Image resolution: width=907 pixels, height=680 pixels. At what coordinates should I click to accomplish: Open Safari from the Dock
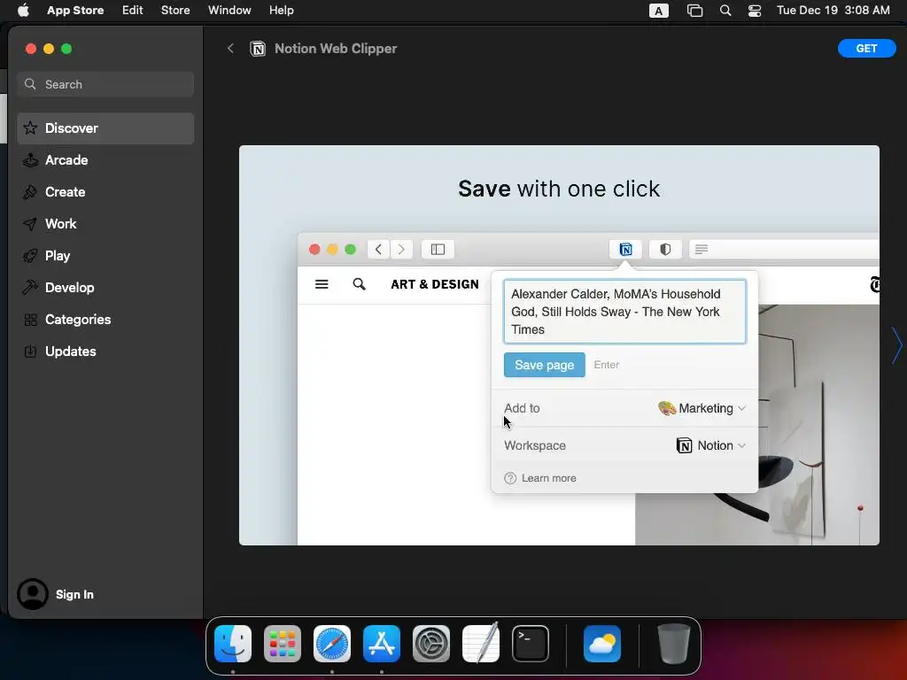(332, 644)
